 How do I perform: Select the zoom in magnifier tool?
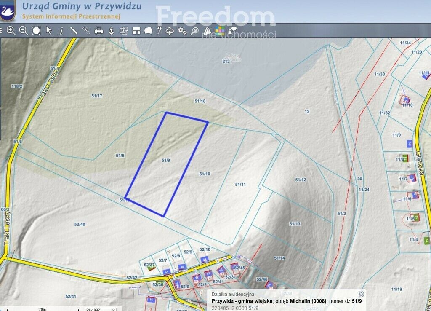[11, 30]
